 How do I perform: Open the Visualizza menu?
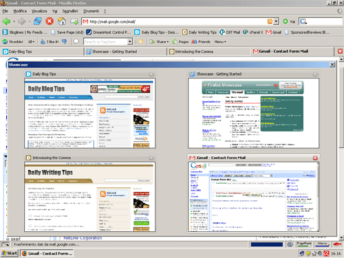tap(39, 11)
